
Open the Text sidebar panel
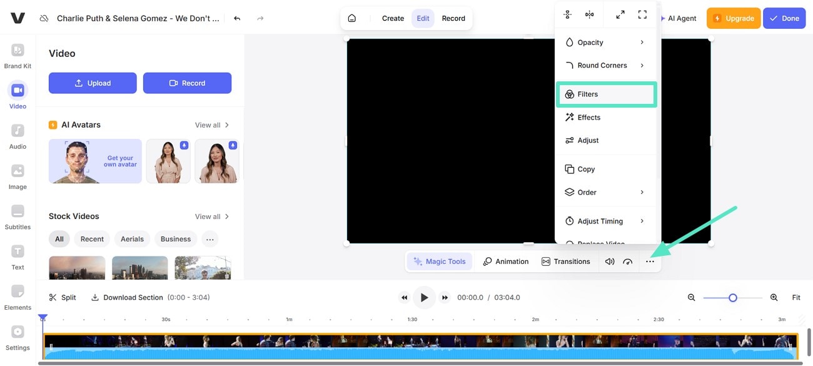[x=18, y=257]
